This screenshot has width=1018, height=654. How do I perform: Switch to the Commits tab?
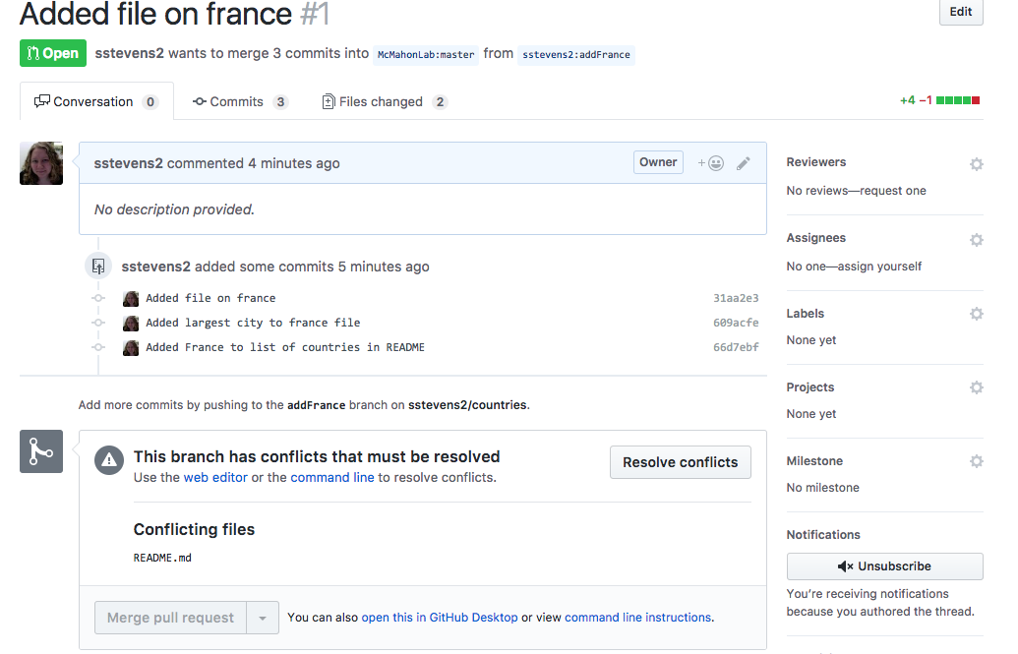coord(240,102)
